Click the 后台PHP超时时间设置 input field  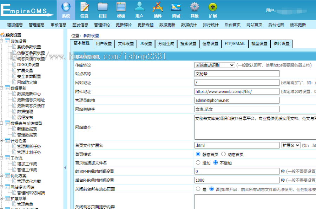pos(237,180)
